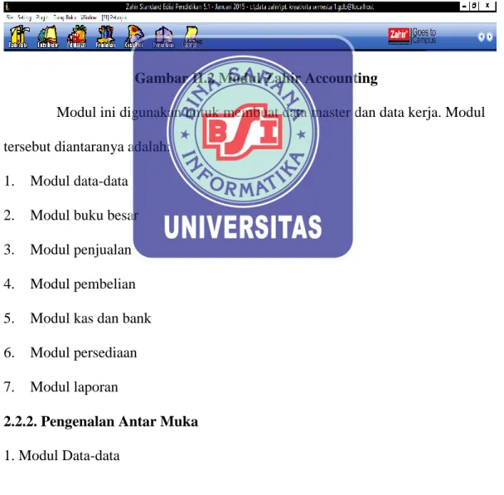Viewport: 504px width, 495px height.
Task: Minimize the Zahir window
Action: pos(464,6)
